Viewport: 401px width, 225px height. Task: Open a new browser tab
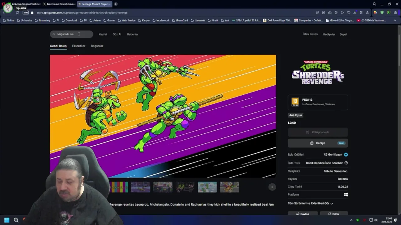[x=116, y=4]
